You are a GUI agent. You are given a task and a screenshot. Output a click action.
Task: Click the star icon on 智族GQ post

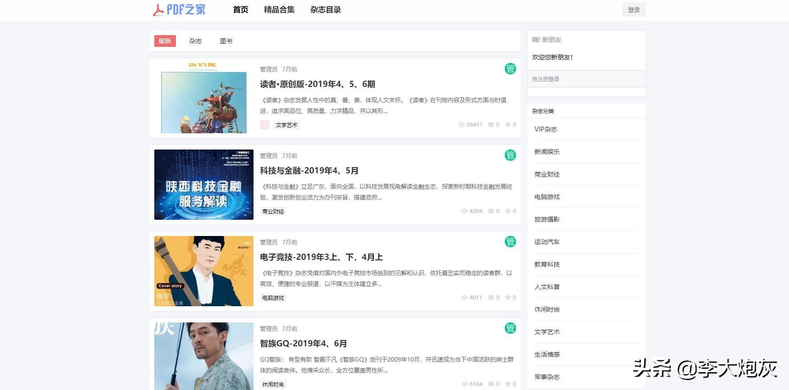(x=508, y=384)
